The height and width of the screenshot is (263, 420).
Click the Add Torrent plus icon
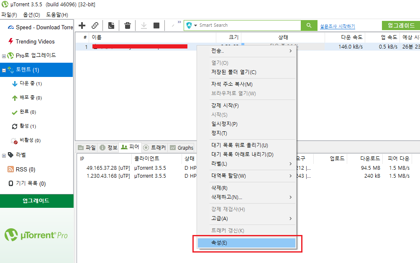tap(82, 26)
